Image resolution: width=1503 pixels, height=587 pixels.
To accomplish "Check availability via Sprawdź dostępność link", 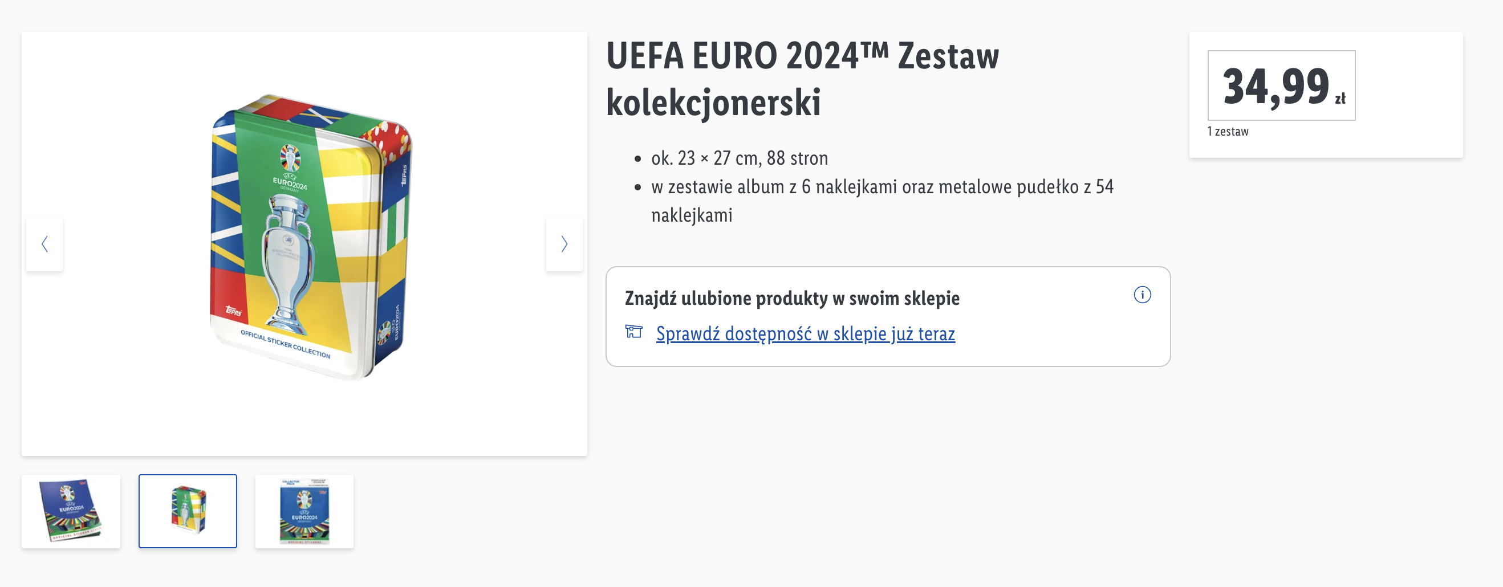I will [805, 333].
